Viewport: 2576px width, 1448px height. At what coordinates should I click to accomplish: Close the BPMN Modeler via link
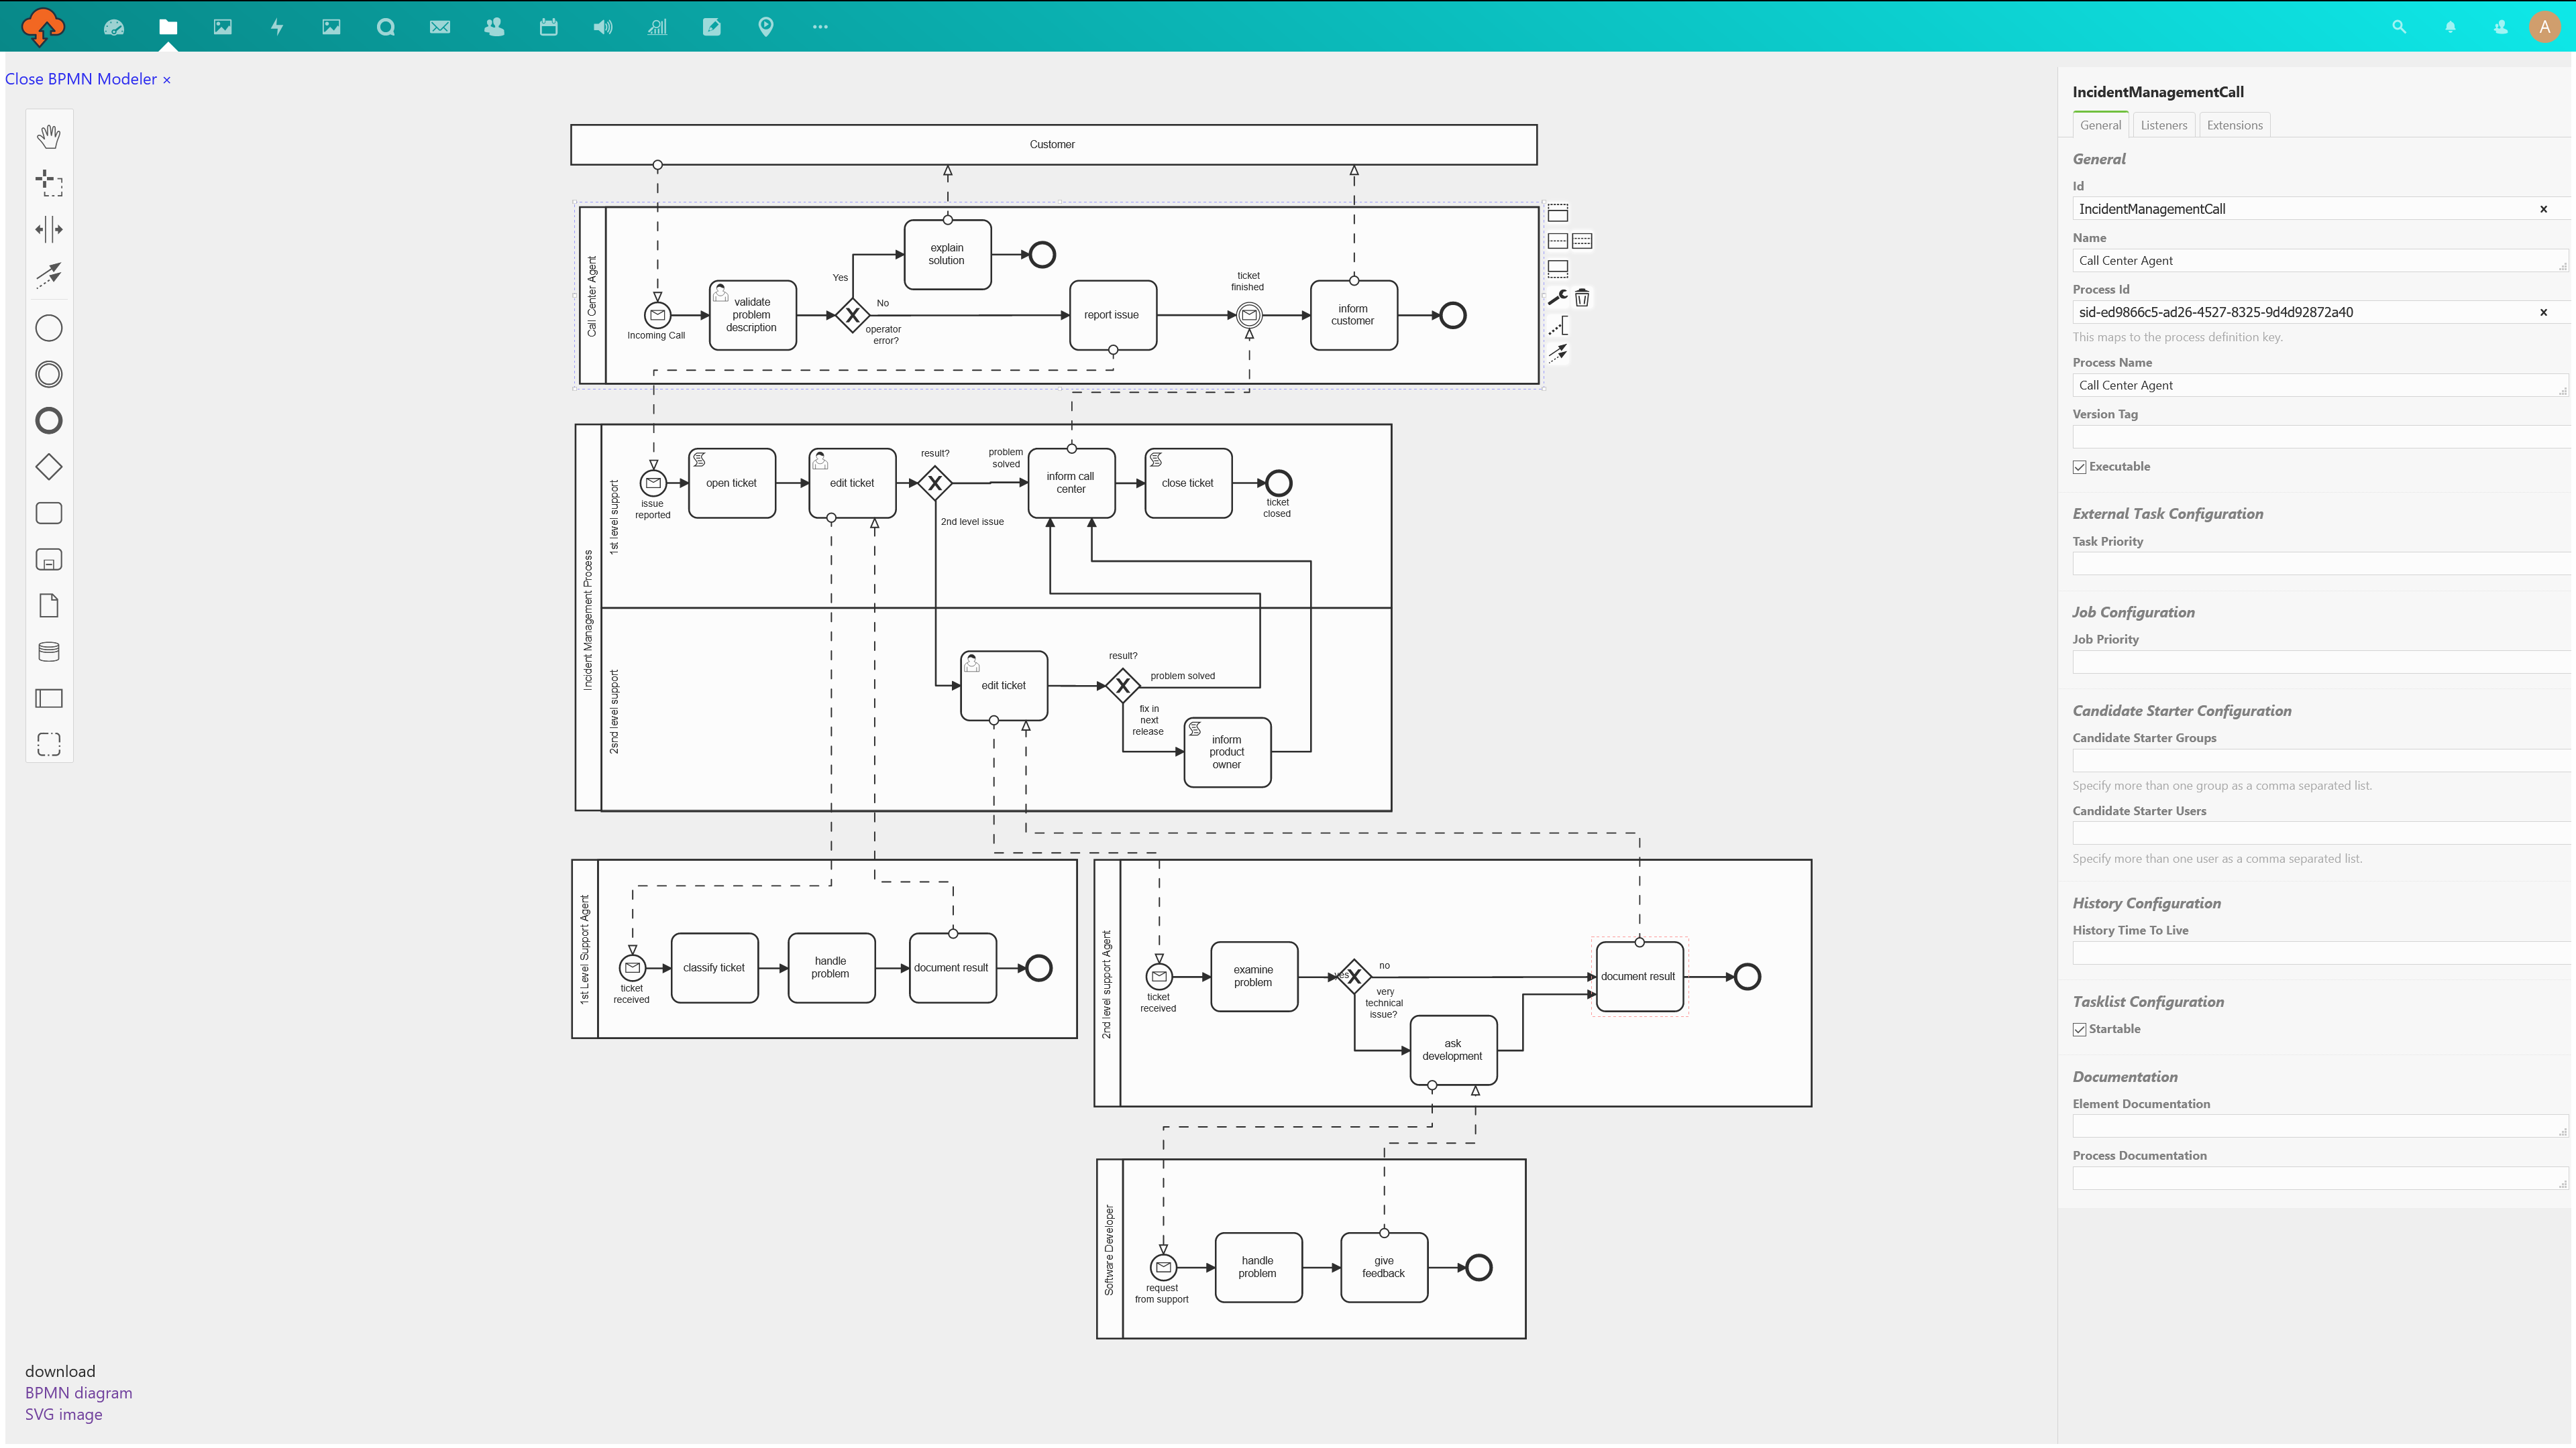[x=88, y=79]
